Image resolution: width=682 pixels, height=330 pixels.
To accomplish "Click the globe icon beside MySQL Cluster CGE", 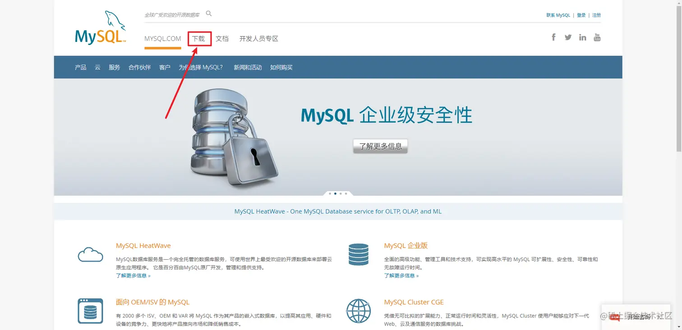I will pos(359,311).
